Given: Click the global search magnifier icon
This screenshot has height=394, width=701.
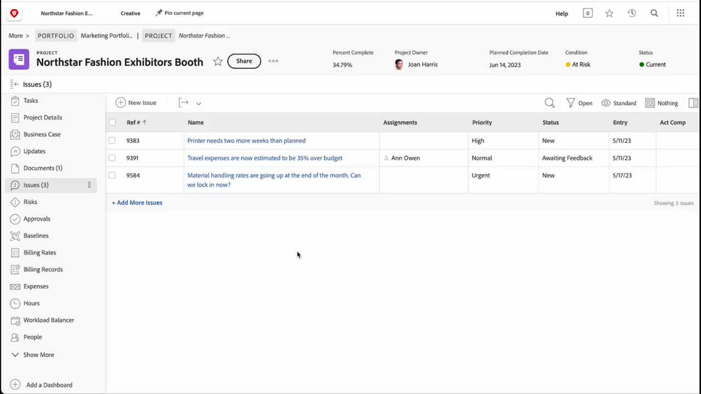Looking at the screenshot, I should pos(654,13).
